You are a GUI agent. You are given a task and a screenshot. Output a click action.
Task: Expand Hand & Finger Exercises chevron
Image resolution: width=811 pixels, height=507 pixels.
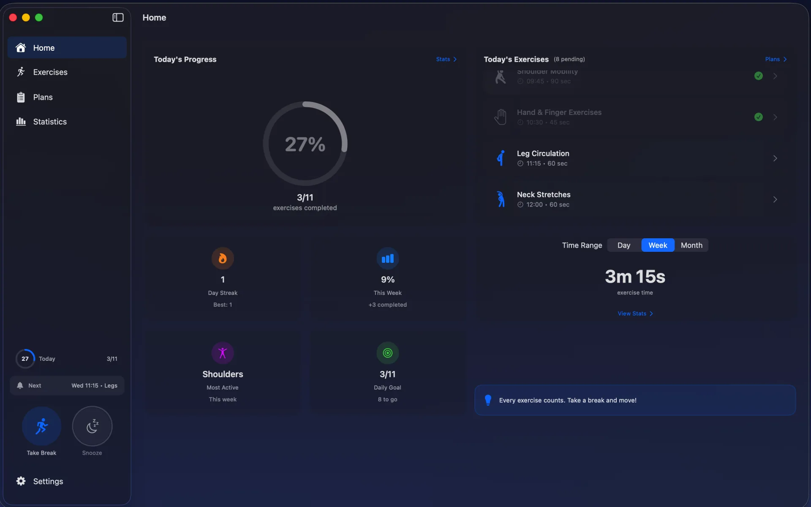point(775,117)
